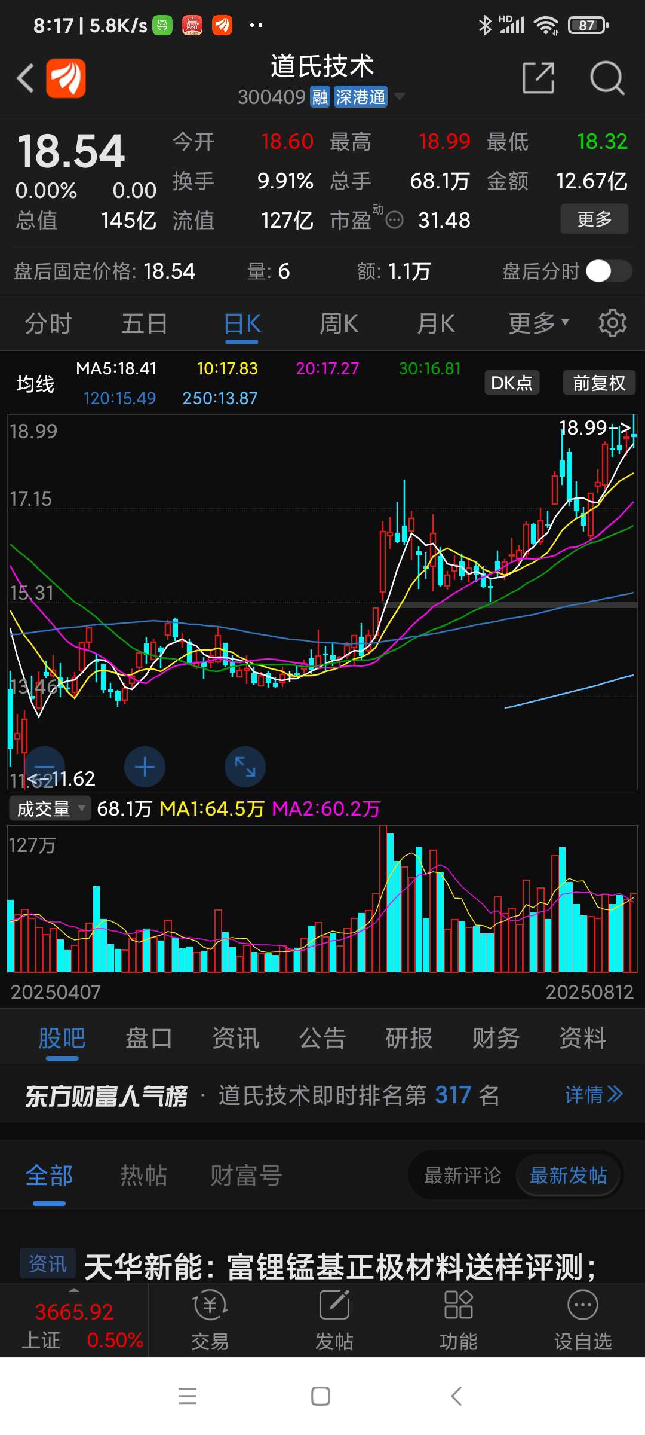Tap the current price 18.54
Image resolution: width=645 pixels, height=1435 pixels.
[71, 151]
